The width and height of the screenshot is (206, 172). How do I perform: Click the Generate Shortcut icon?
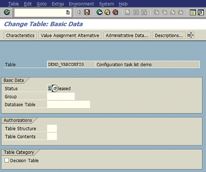pyautogui.click(x=201, y=12)
